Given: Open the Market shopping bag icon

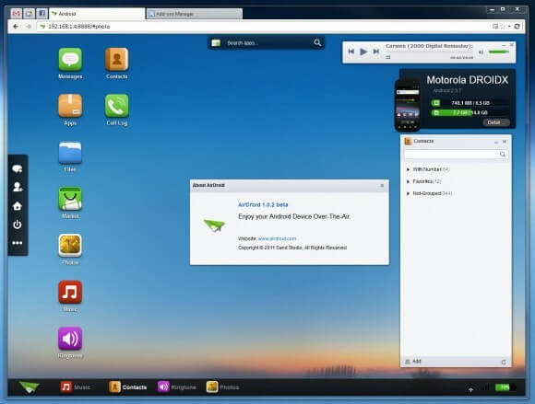Looking at the screenshot, I should (x=70, y=199).
